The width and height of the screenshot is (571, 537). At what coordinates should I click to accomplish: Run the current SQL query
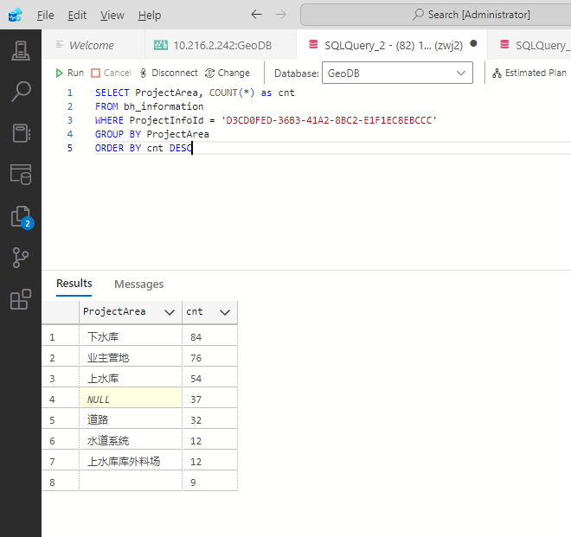point(69,74)
